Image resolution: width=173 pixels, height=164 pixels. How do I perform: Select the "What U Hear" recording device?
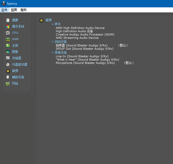point(87,60)
